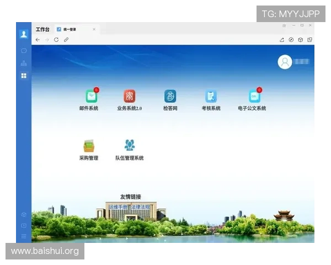Image resolution: width=331 pixels, height=265 pixels.
Task: Open the 运维手册 link
Action: point(118,207)
